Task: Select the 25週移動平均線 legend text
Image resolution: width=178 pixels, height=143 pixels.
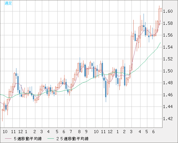Action: [73, 139]
